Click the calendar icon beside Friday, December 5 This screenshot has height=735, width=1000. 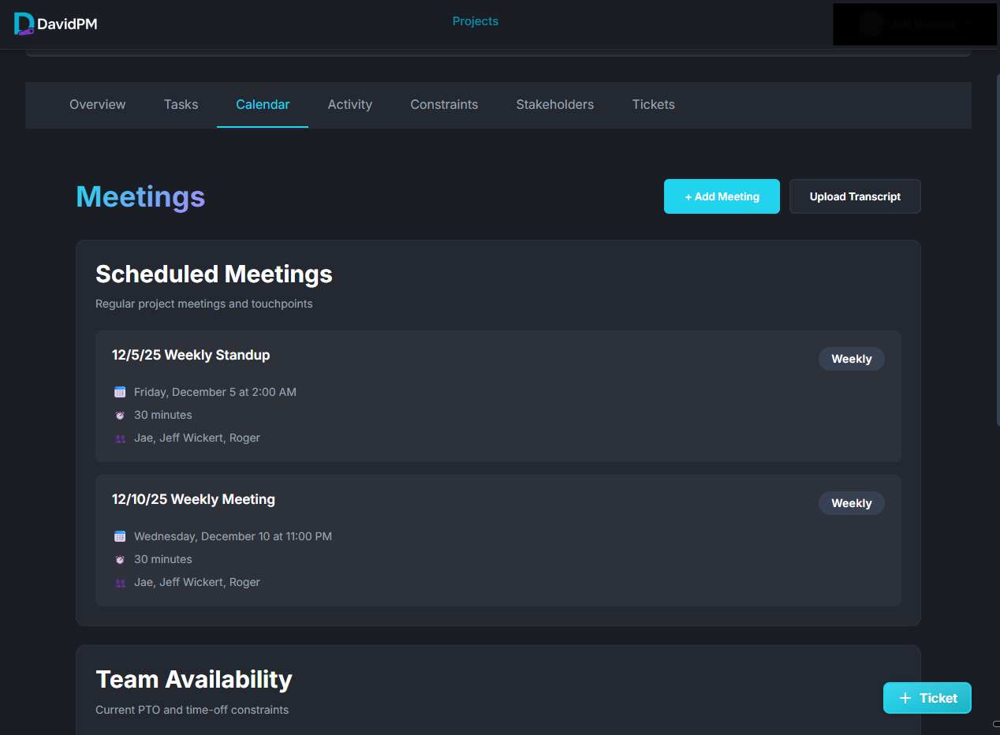coord(120,392)
